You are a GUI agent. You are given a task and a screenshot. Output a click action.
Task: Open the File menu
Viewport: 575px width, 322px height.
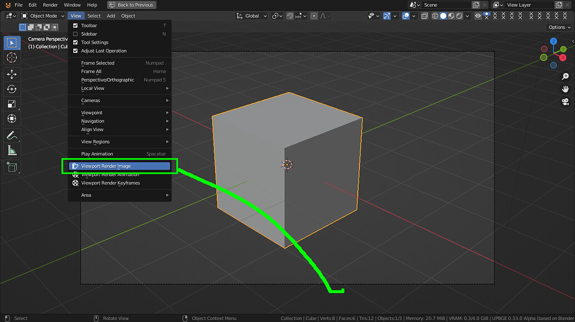coord(18,5)
